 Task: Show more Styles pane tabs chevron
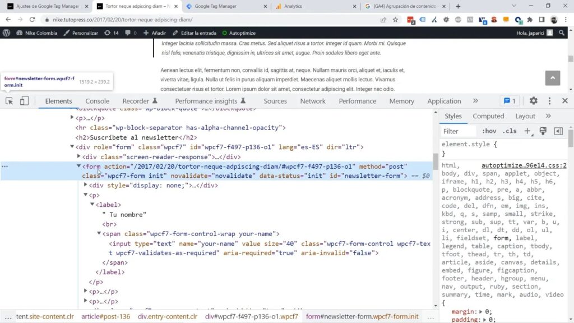tap(548, 116)
